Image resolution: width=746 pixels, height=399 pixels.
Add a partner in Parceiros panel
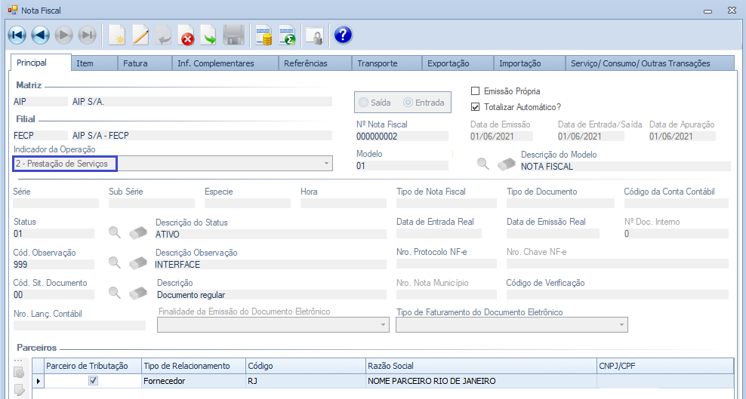[19, 373]
